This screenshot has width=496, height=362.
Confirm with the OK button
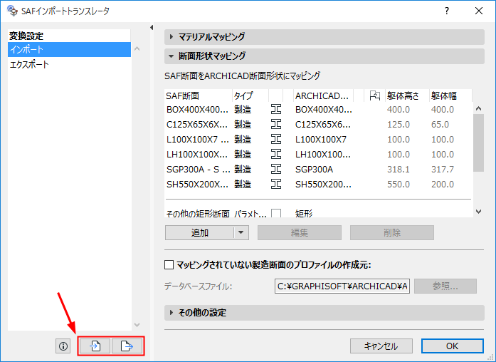click(453, 346)
